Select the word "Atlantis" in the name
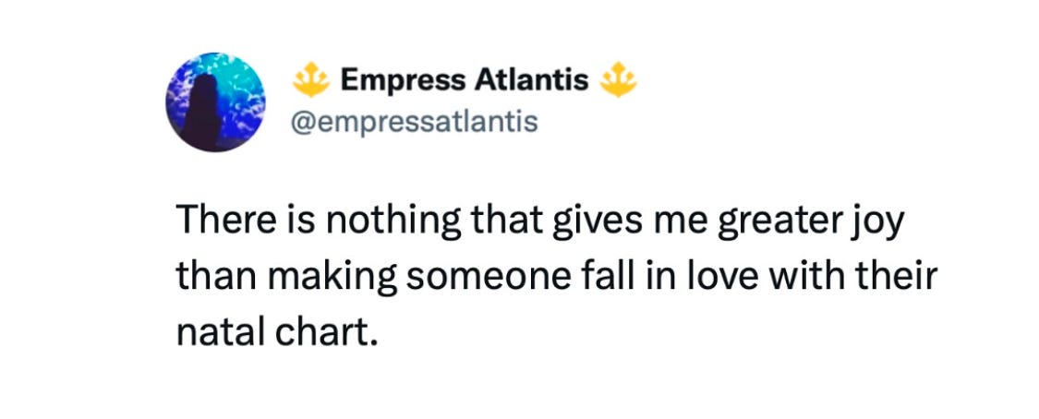 click(x=531, y=81)
